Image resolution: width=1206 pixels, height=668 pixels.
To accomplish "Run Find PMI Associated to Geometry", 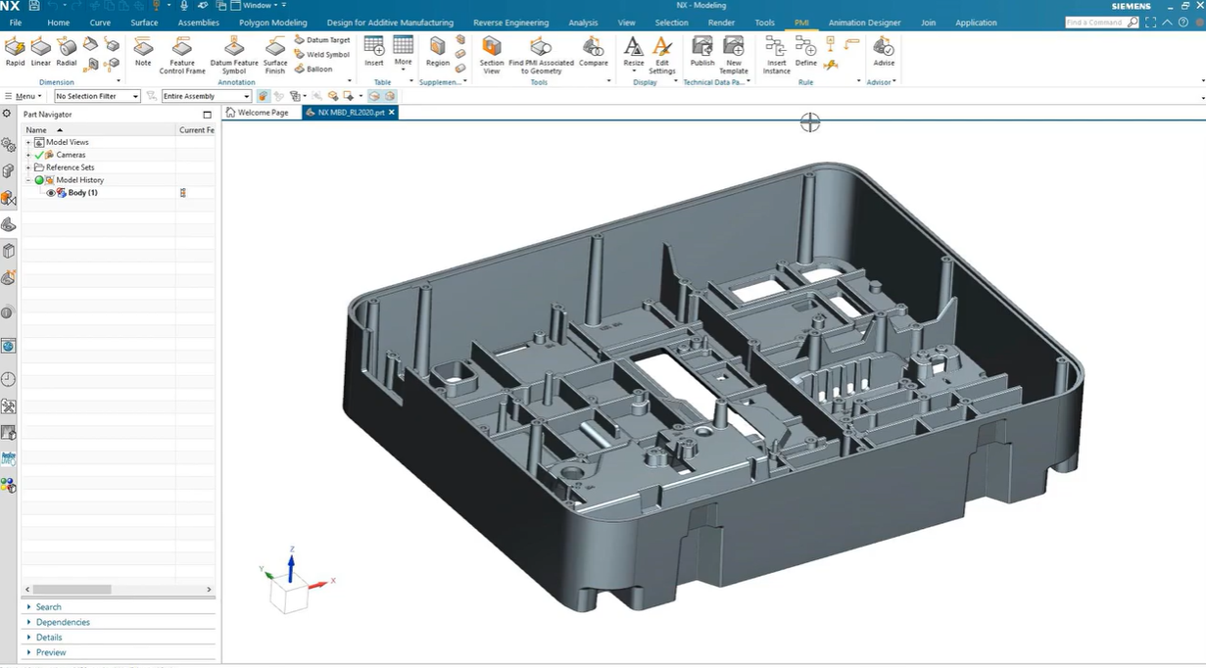I will click(x=541, y=56).
